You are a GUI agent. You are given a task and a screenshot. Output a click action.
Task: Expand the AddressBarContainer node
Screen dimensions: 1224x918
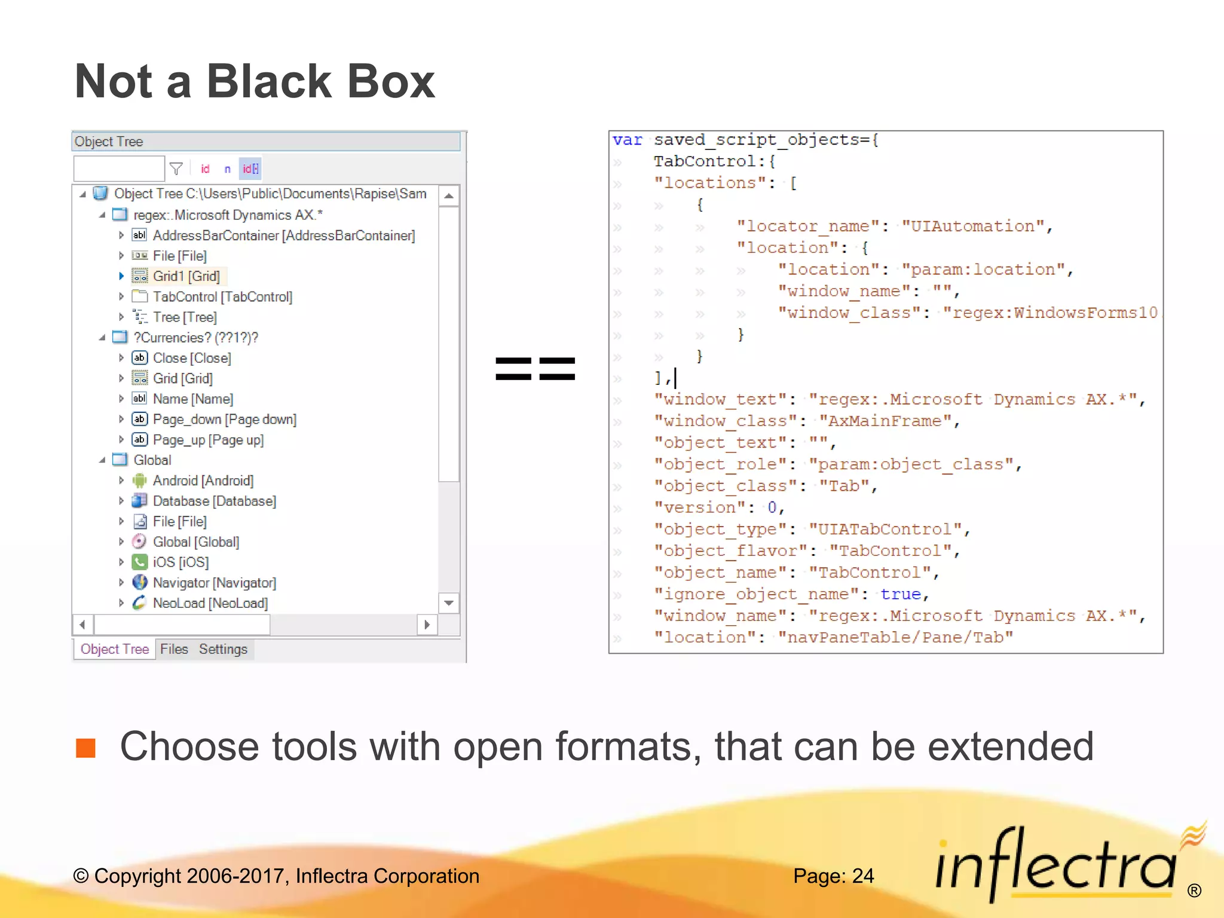pos(121,235)
